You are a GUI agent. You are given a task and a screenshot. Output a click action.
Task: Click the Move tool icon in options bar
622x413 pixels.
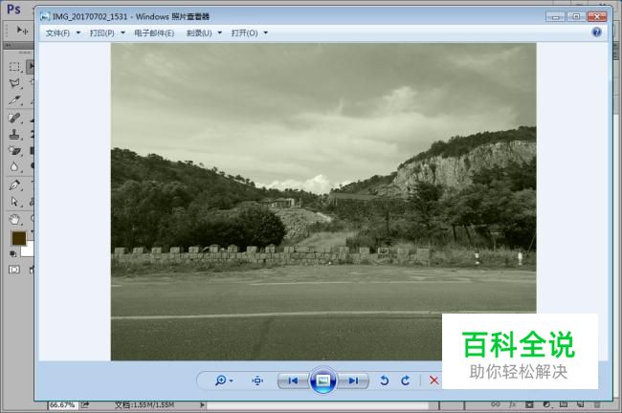(22, 31)
